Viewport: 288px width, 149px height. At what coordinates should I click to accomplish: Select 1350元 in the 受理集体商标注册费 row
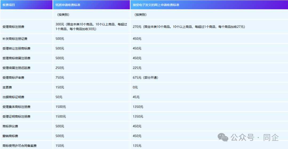pyautogui.click(x=138, y=107)
